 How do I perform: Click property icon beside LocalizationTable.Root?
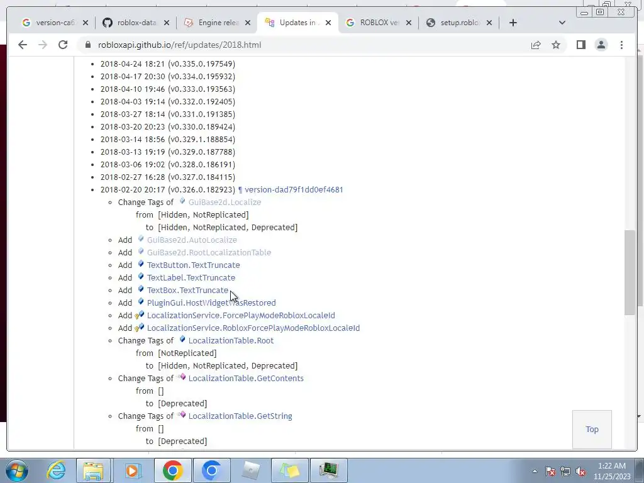pyautogui.click(x=182, y=339)
